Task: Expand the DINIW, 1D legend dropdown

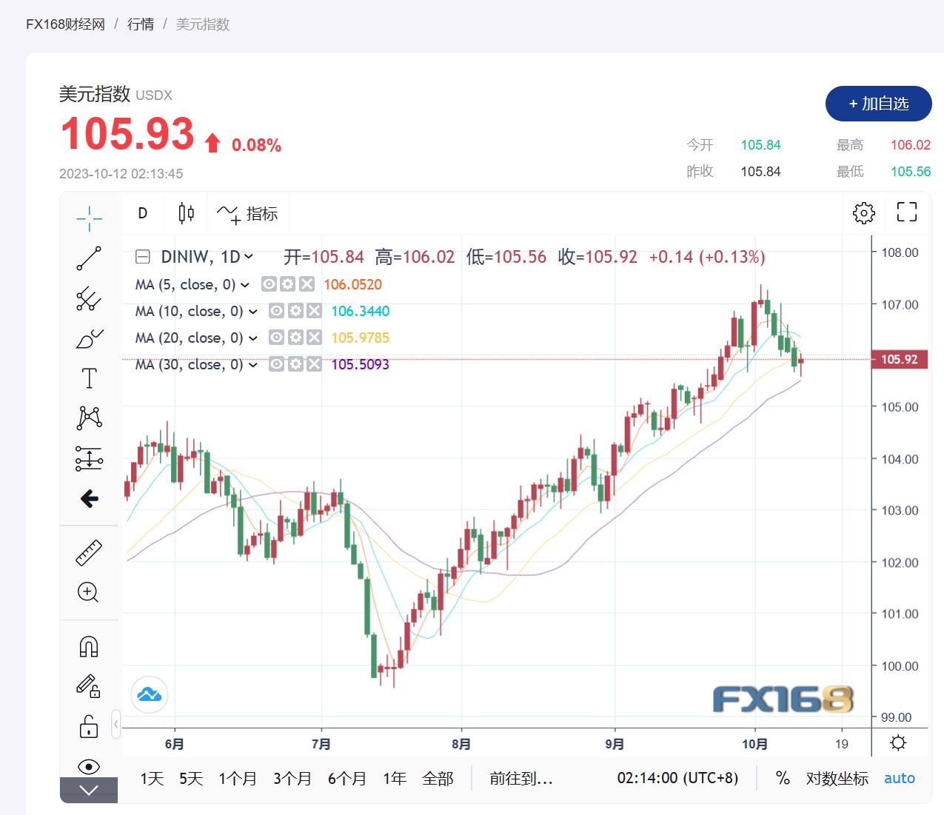Action: point(249,257)
